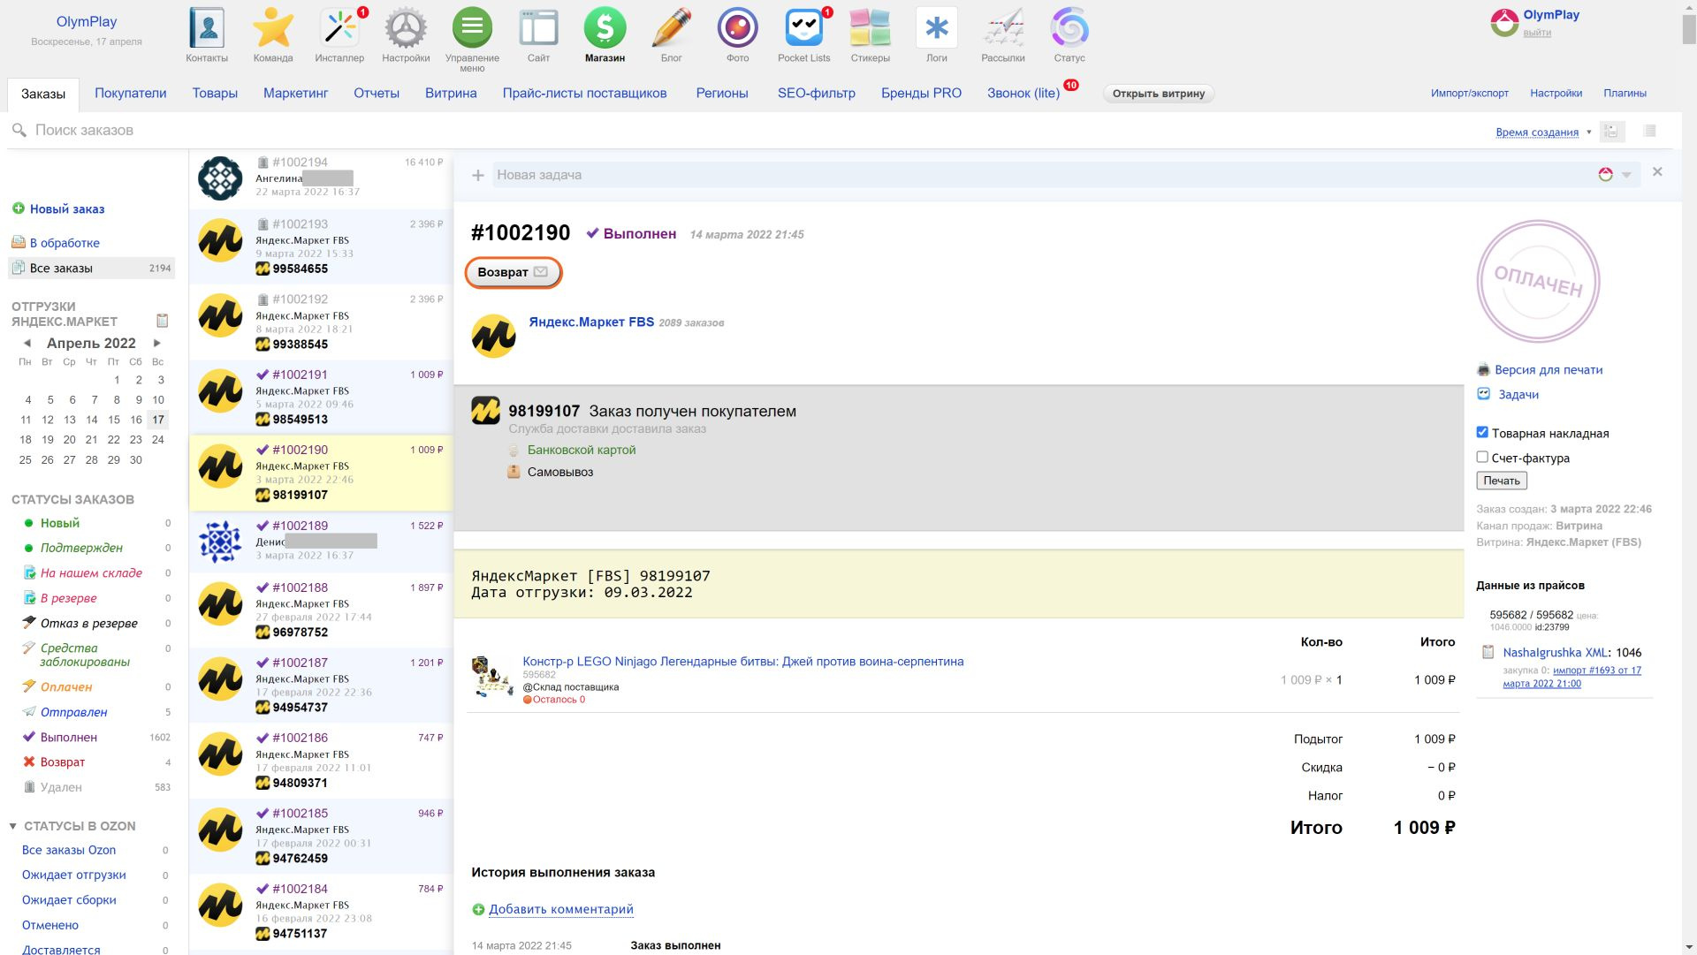Open task assignee dropdown arrow

[1626, 175]
